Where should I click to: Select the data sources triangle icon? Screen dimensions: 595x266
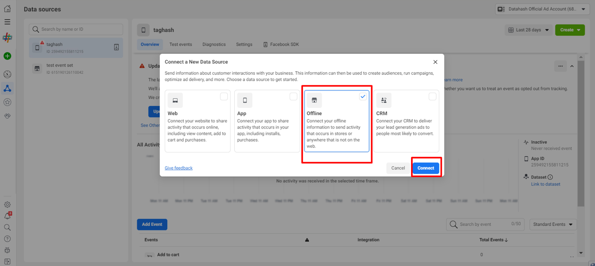point(7,88)
